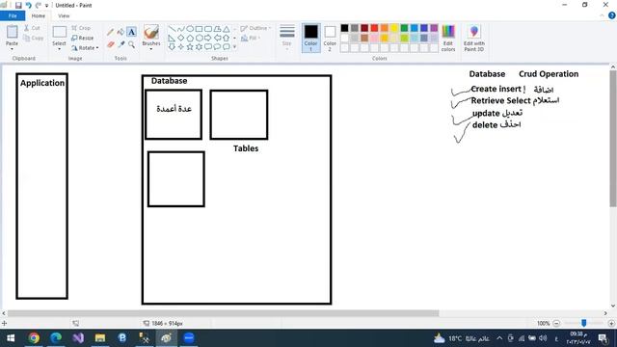Activate the Color 2 button

(330, 39)
